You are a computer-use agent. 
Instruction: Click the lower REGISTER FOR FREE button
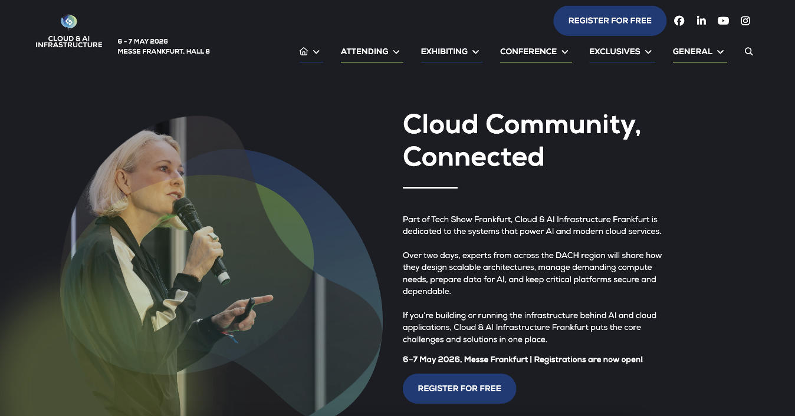(459, 388)
